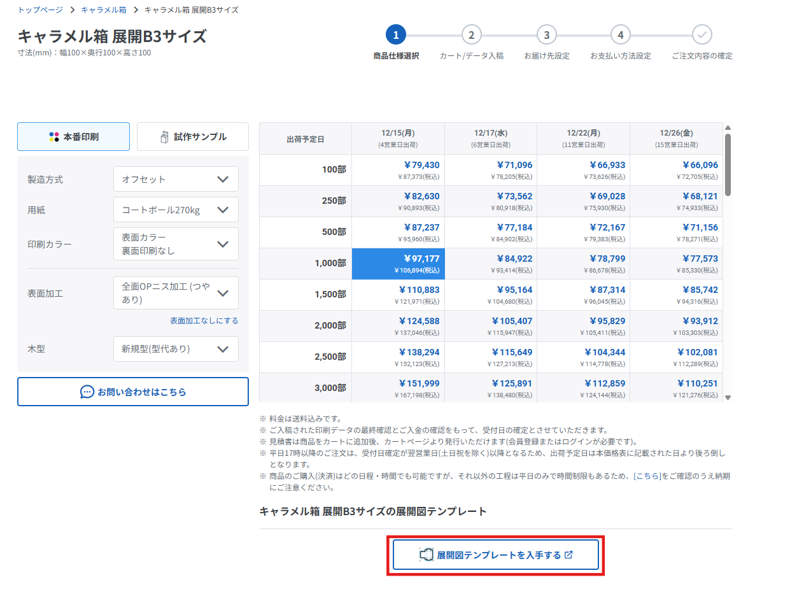Click the 表面加工なしにする link
Screen dimensions: 797x589
(204, 320)
